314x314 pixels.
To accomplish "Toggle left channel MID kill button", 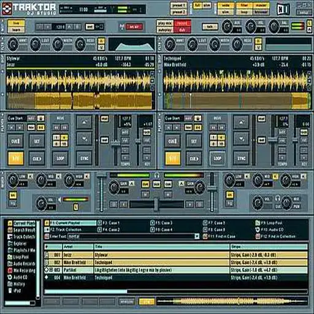I will [58, 177].
